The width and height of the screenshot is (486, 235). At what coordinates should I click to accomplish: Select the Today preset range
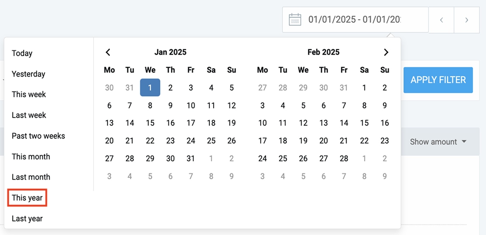pyautogui.click(x=22, y=53)
